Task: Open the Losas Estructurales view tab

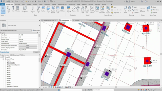Action: pos(94,20)
